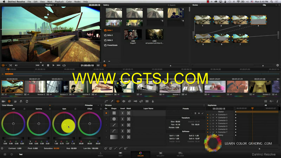Switch to the MEDIA page tab

click(100, 154)
